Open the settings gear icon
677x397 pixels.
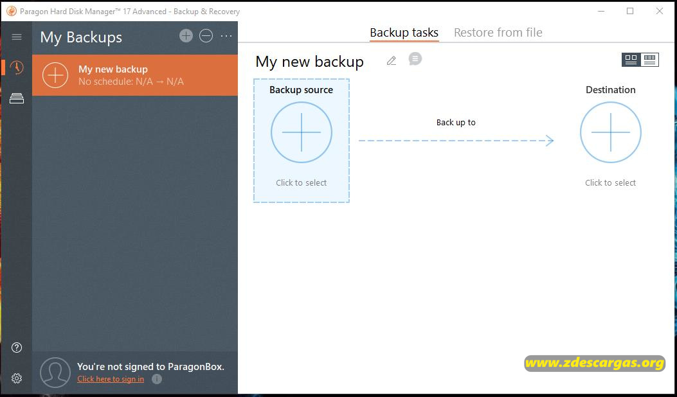(x=17, y=378)
